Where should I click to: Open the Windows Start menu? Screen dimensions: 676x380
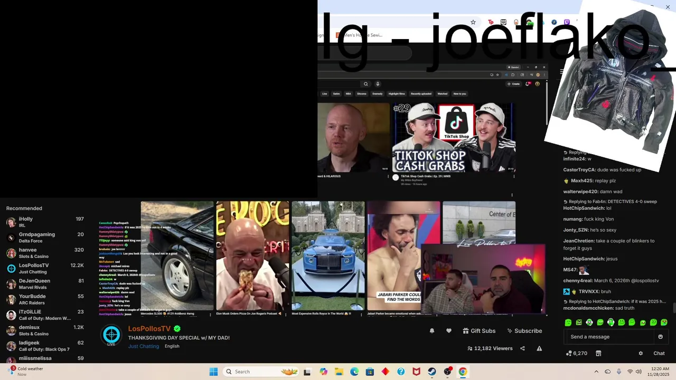pyautogui.click(x=213, y=372)
